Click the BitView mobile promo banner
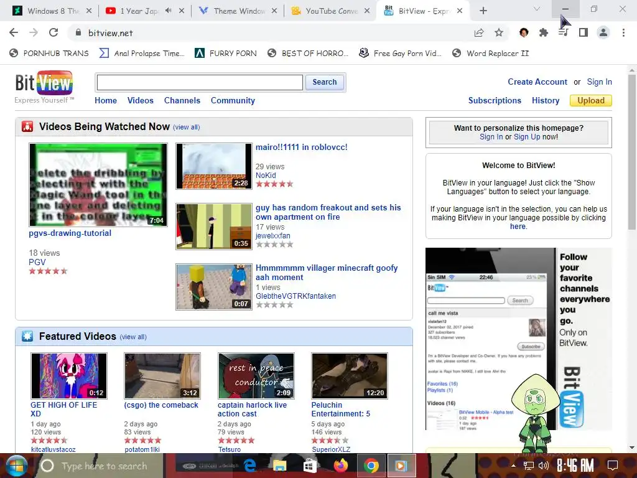Viewport: 637px width, 478px height. 518,339
